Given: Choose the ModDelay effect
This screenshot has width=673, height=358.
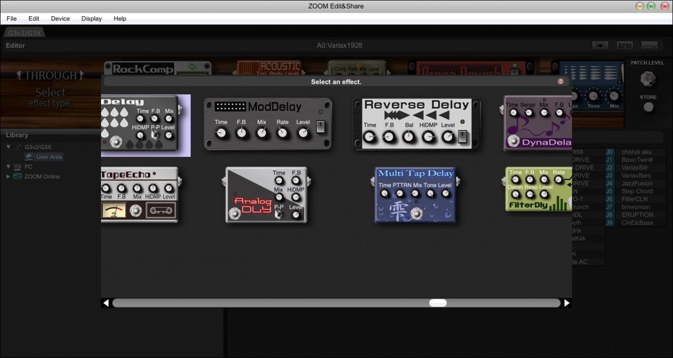Looking at the screenshot, I should tap(268, 124).
